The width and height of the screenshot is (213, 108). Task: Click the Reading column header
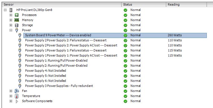[x=186, y=4]
